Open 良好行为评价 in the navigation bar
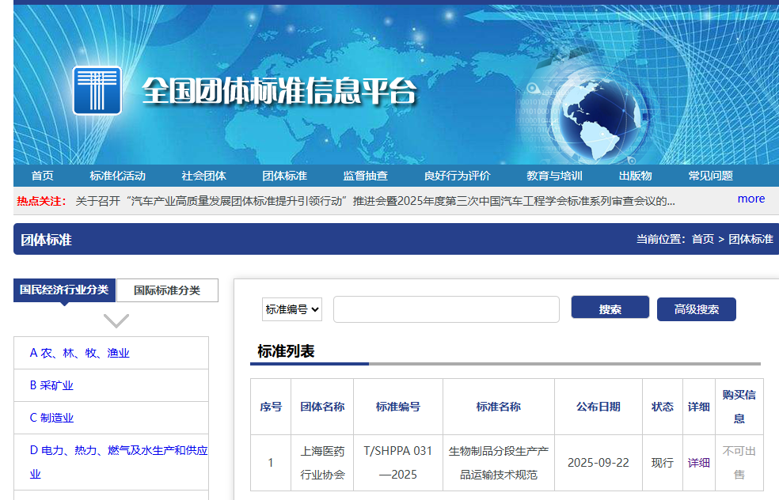This screenshot has height=500, width=779. [x=457, y=176]
